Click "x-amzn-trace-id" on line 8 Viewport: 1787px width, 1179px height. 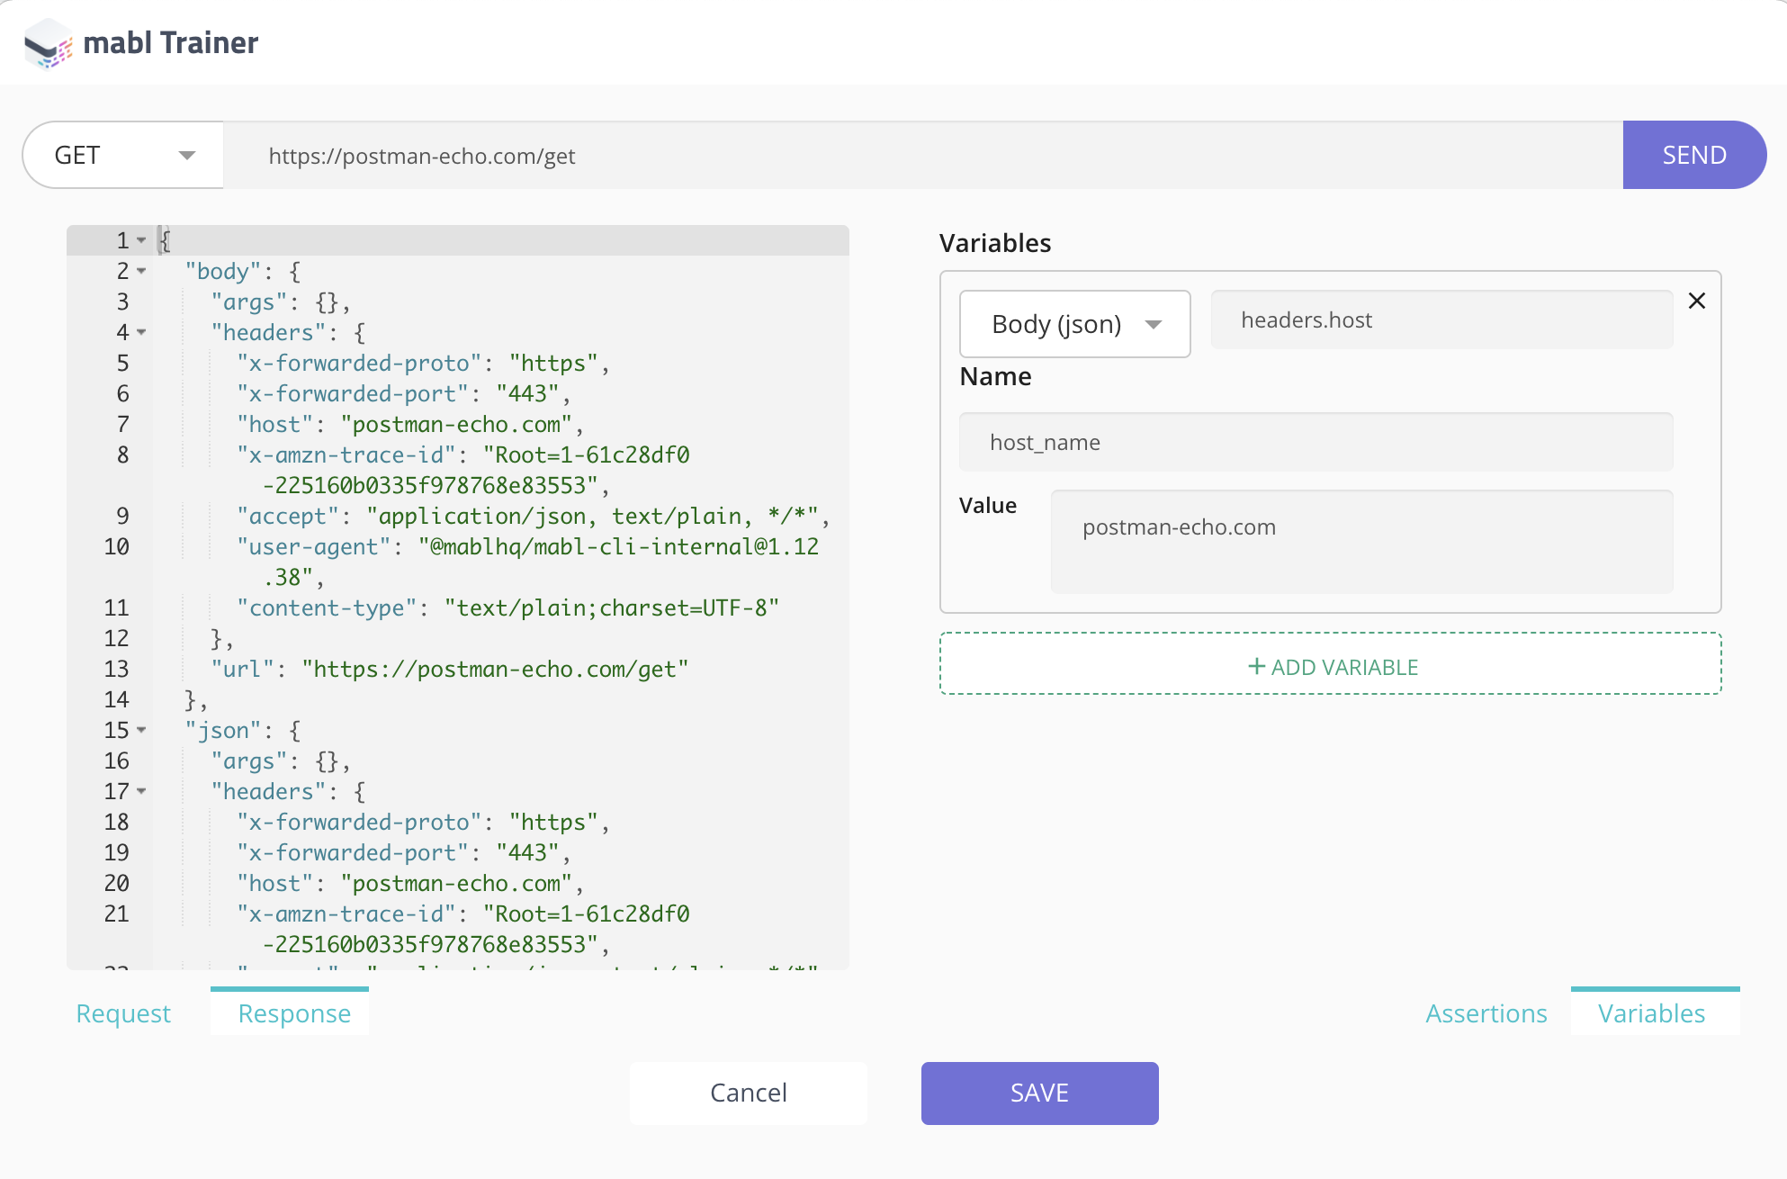click(x=463, y=469)
